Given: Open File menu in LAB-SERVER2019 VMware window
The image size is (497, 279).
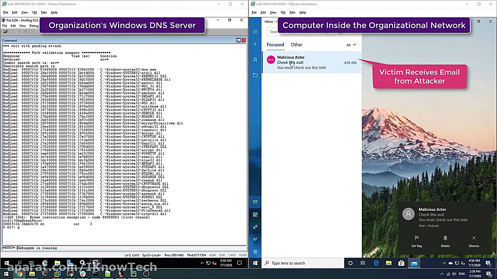Looking at the screenshot, I should [x=5, y=12].
